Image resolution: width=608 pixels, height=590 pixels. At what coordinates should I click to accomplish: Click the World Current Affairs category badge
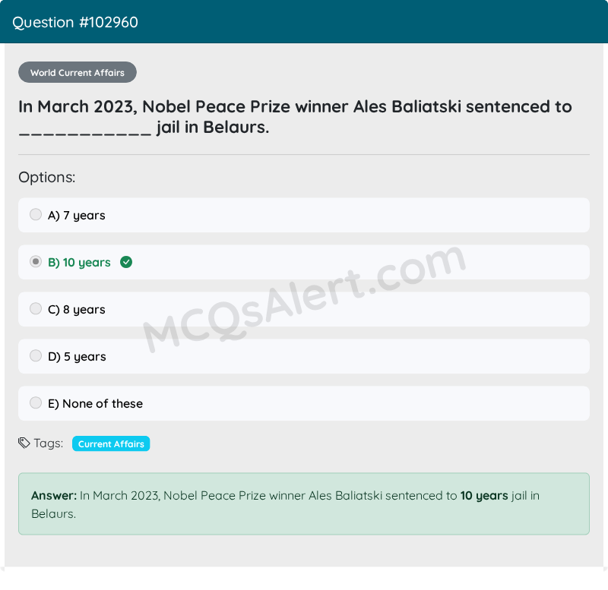pyautogui.click(x=77, y=72)
